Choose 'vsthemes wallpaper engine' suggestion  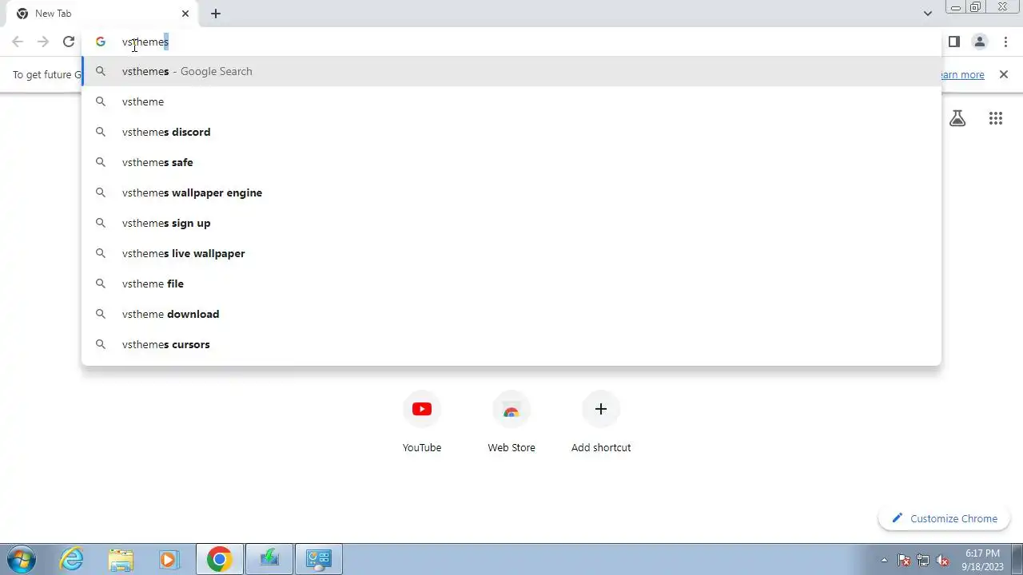tap(511, 192)
